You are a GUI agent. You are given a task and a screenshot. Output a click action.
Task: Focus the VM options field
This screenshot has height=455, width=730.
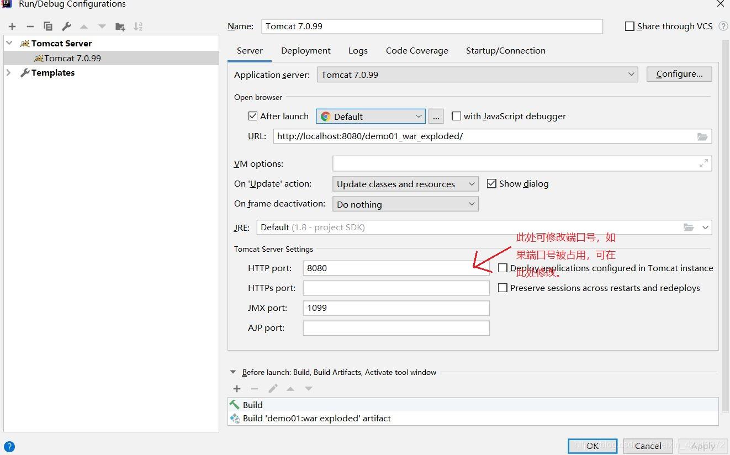(x=522, y=163)
